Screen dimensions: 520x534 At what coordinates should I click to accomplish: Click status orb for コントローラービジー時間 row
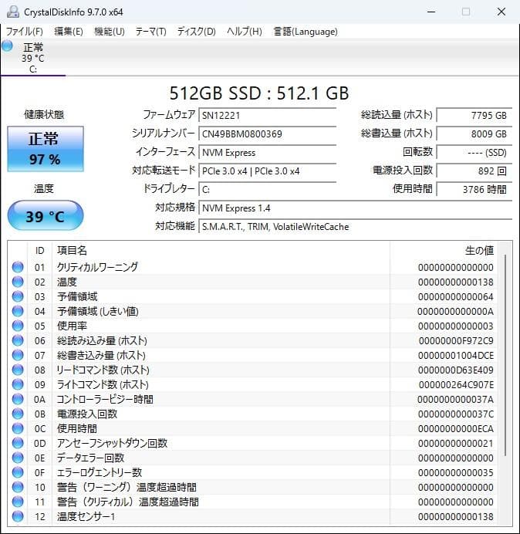click(x=18, y=399)
